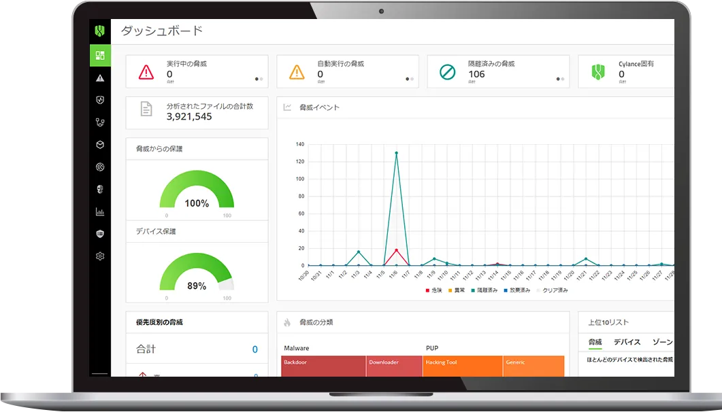Open the Generic block in threat classification
Screen dimensions: 722x412
(534, 366)
